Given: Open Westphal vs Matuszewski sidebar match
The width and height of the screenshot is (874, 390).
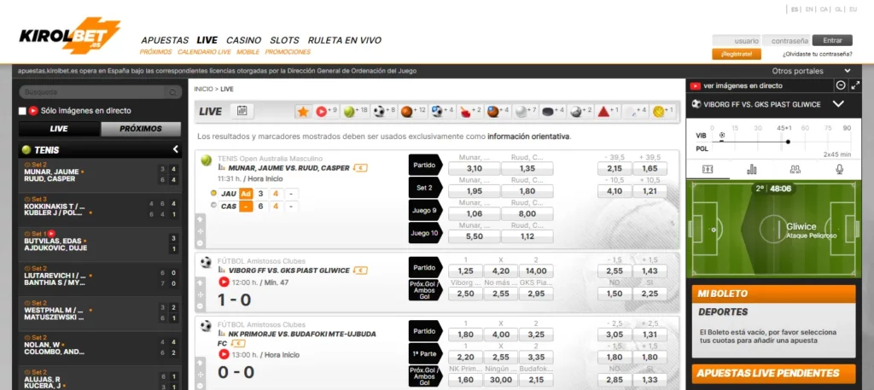Looking at the screenshot, I should click(x=101, y=312).
